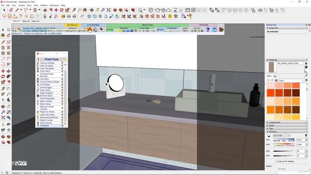
Task: Toggle the eye visibility icon in Selection group
Action: [x=136, y=31]
